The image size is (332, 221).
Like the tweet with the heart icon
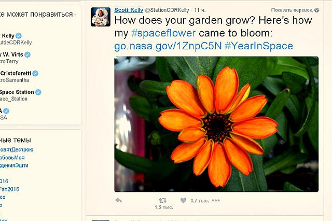click(x=183, y=200)
